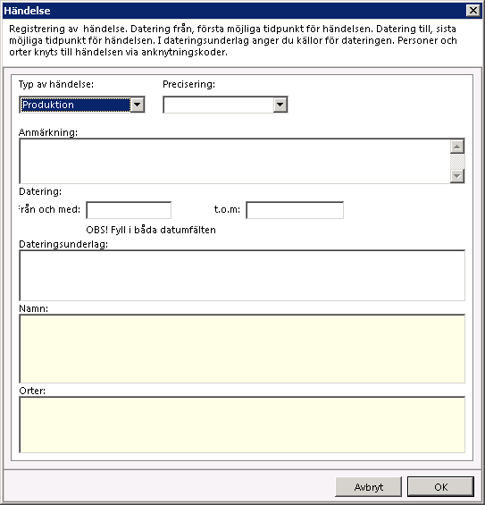The width and height of the screenshot is (485, 505).
Task: Click the Anmärkning scrollbar up arrow
Action: point(457,147)
